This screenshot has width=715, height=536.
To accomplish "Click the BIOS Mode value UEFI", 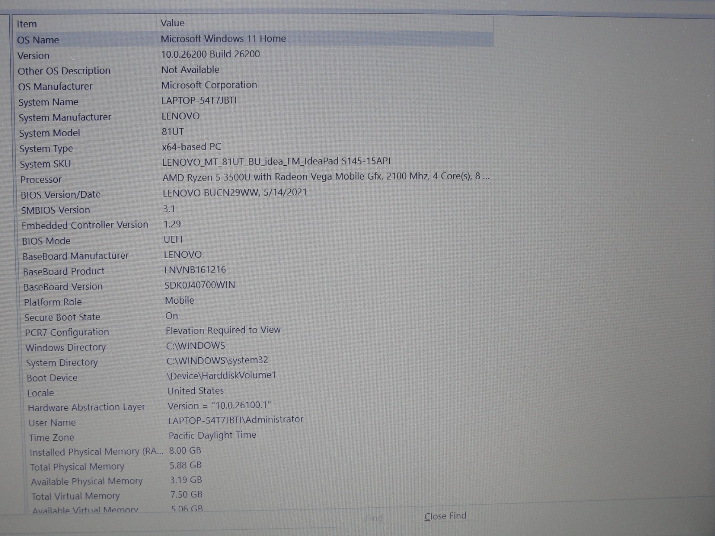I will point(173,239).
